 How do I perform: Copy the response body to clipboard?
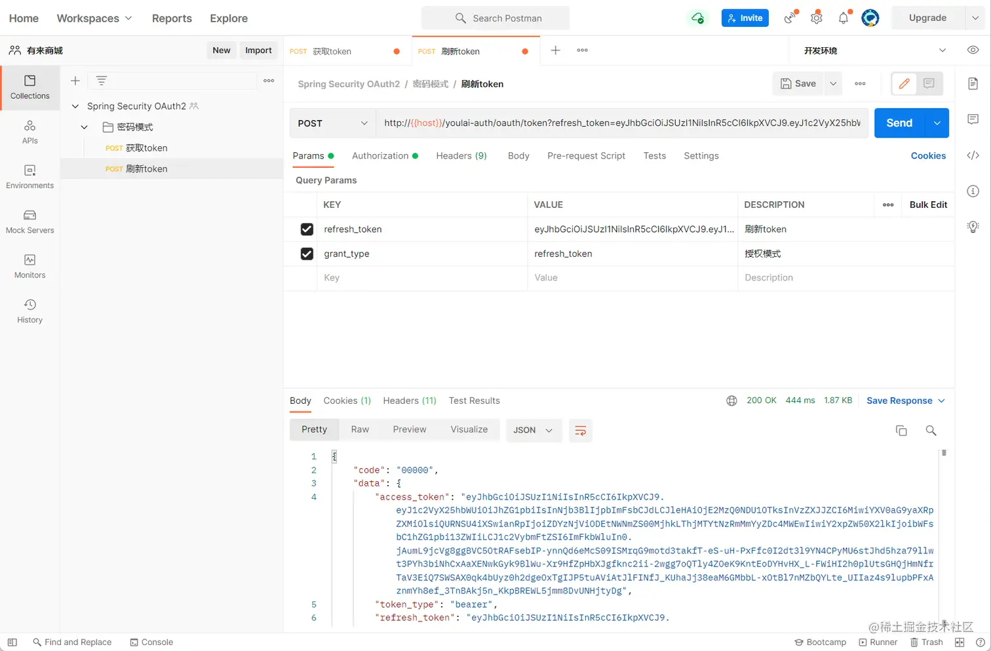[901, 430]
